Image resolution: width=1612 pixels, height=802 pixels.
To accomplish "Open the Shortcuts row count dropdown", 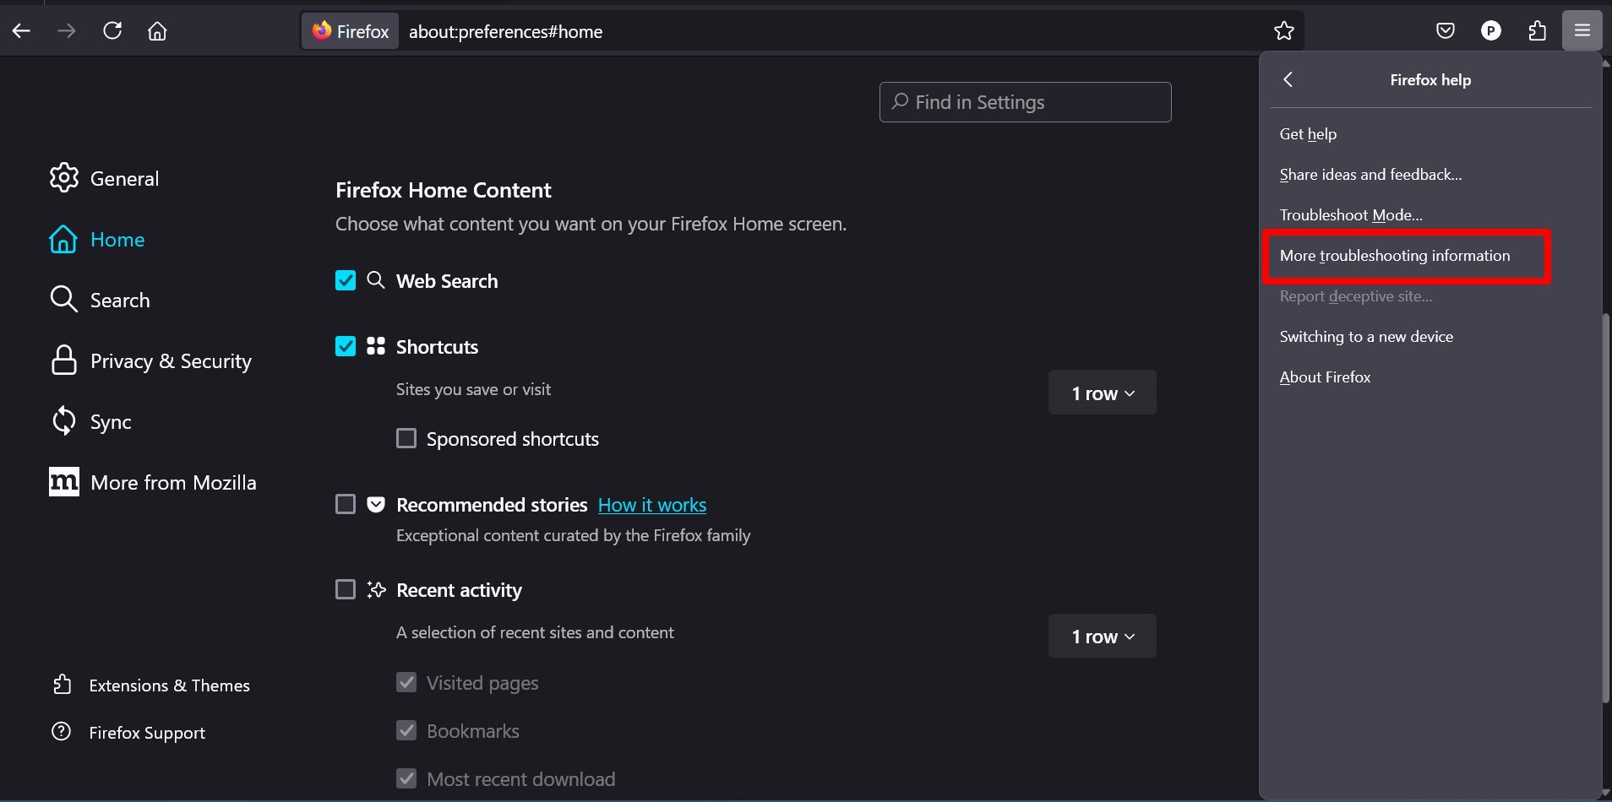I will click(1102, 393).
